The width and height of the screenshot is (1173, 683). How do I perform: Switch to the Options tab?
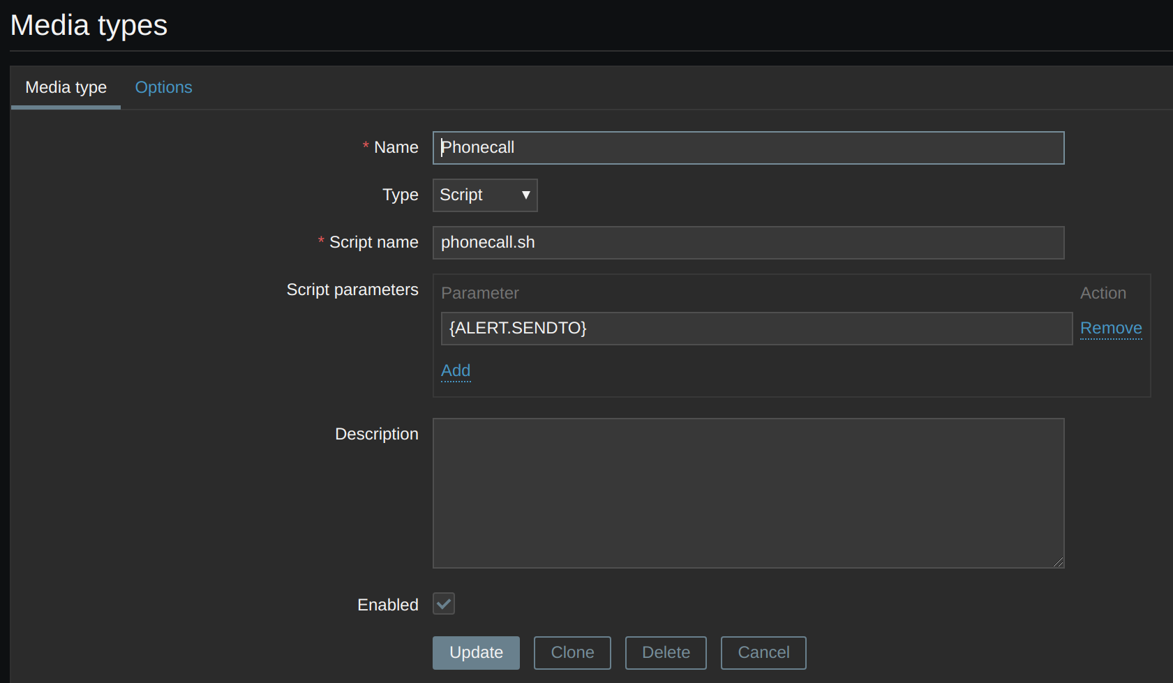163,87
